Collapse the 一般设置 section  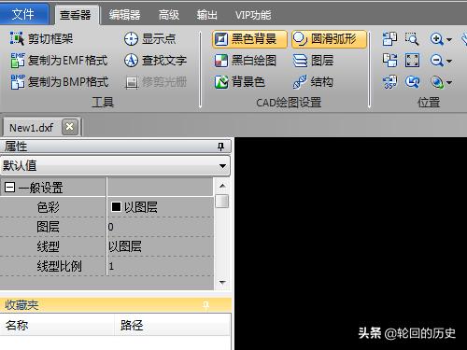click(9, 188)
